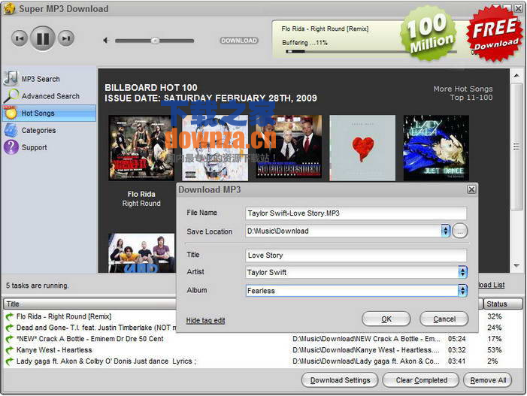The image size is (527, 396).
Task: Click the previous track button
Action: pos(20,38)
